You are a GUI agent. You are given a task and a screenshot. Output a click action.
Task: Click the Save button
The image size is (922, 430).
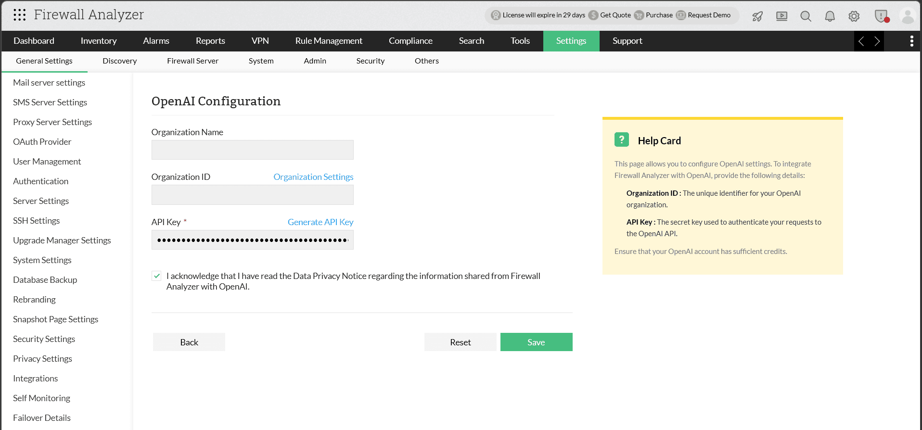[536, 342]
